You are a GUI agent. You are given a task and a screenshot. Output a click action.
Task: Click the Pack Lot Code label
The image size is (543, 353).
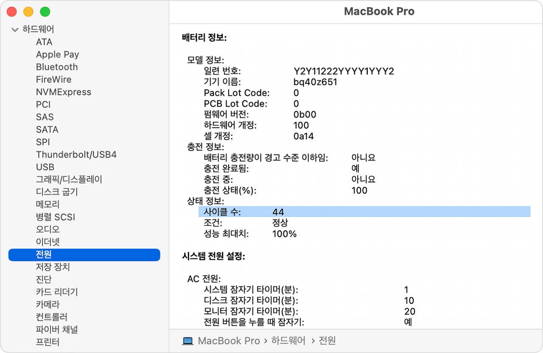[237, 93]
